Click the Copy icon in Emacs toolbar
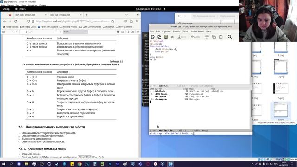 pos(214,37)
